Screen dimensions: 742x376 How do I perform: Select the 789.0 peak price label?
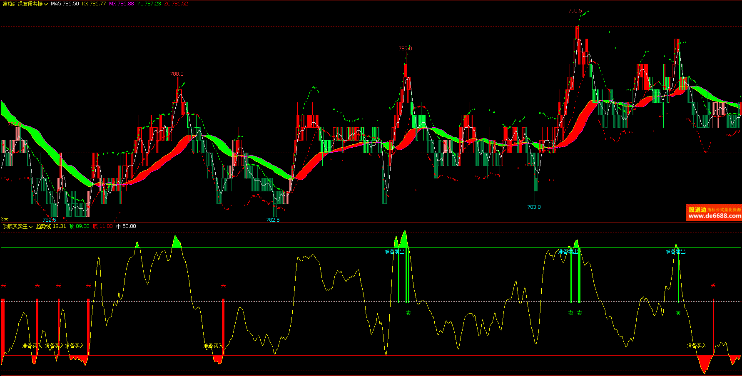point(405,49)
